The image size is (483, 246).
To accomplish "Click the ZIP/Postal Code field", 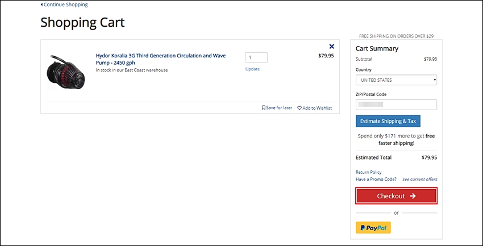I will (x=396, y=105).
